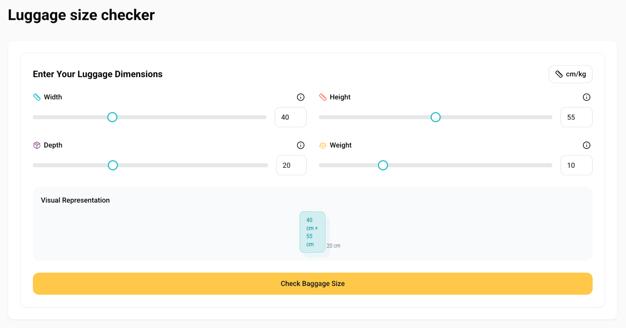Open the Weight info tooltip
Image resolution: width=626 pixels, height=328 pixels.
pos(586,145)
